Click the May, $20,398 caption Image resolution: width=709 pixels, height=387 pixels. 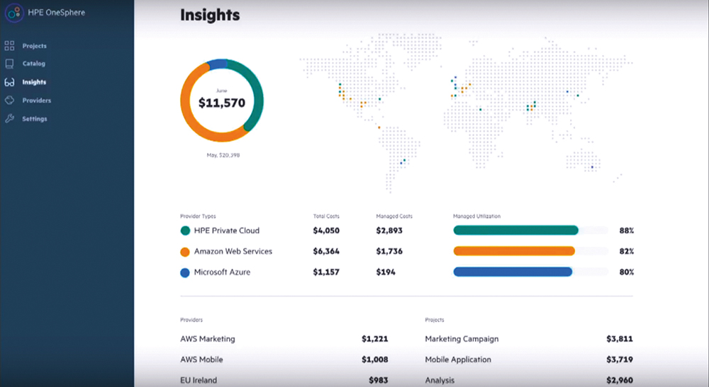[x=223, y=155]
